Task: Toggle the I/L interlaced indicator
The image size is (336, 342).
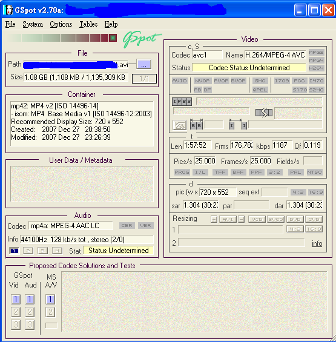Action: [x=200, y=172]
